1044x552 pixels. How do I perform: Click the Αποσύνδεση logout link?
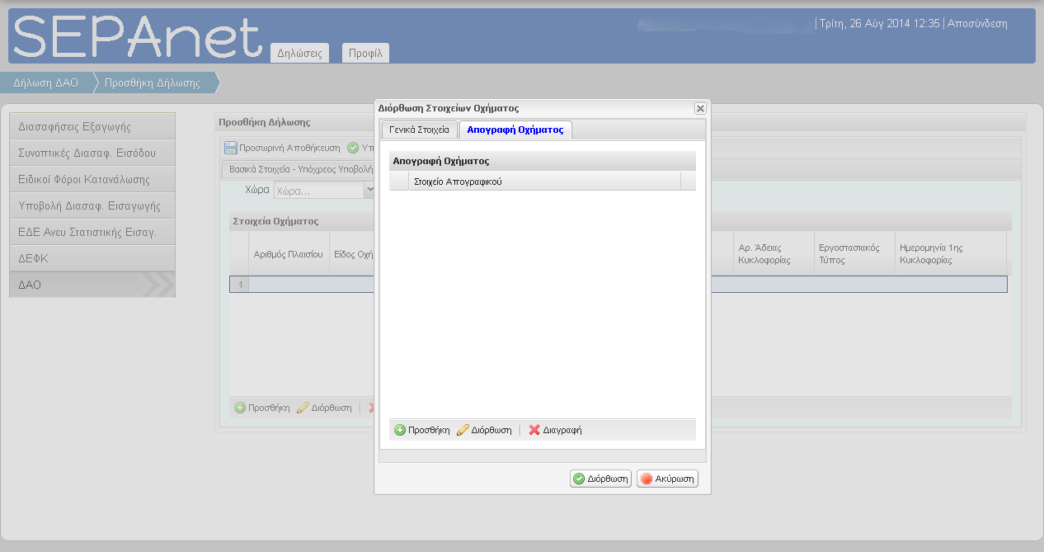tap(977, 23)
